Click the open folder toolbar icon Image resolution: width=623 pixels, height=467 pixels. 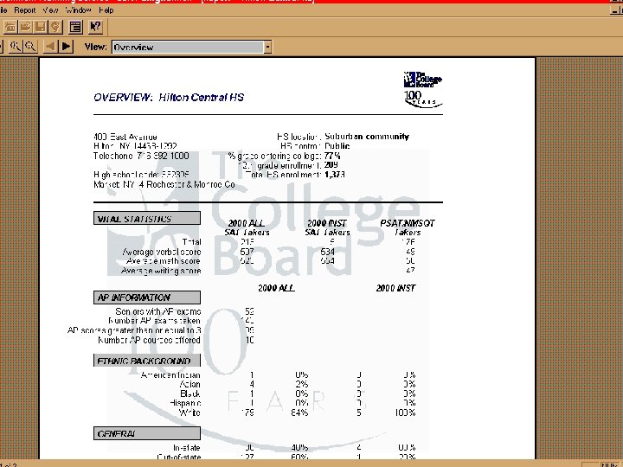pos(25,27)
